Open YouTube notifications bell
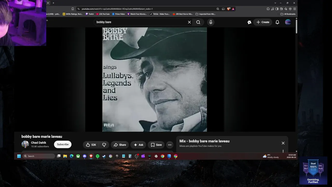This screenshot has width=332, height=187. point(277,22)
